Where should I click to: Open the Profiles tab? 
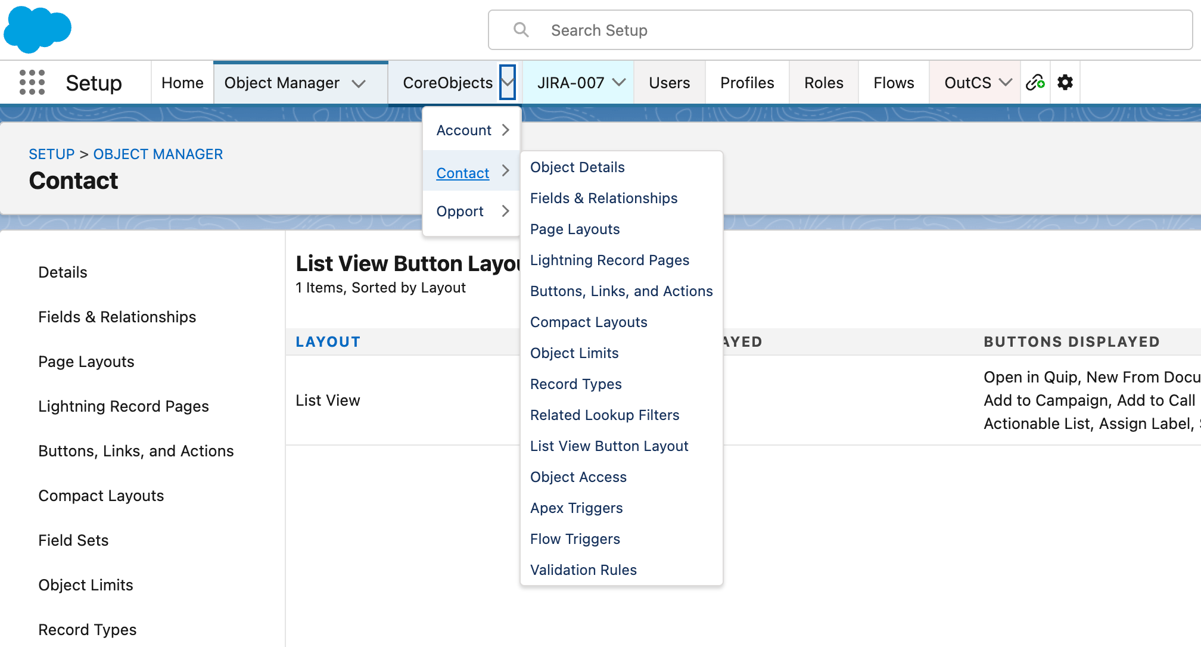pos(747,83)
